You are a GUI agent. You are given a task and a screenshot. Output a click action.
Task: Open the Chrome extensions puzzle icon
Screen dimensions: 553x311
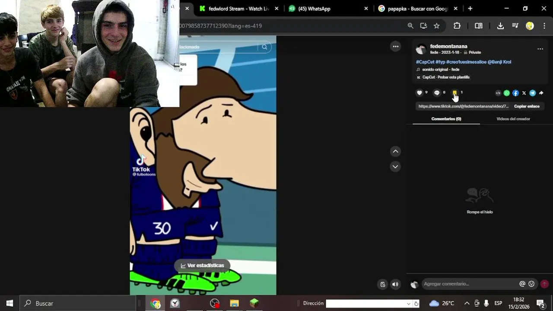click(x=457, y=26)
